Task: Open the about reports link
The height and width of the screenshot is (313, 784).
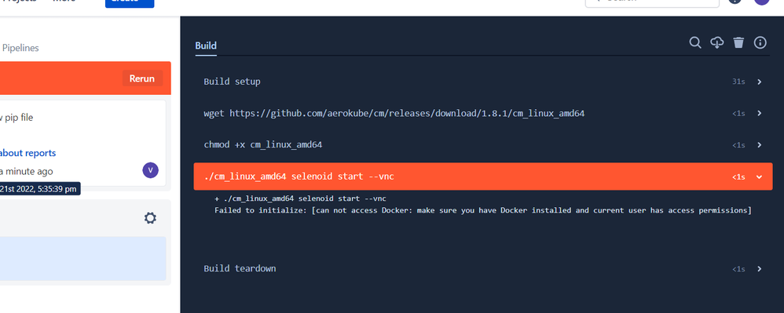Action: (28, 153)
